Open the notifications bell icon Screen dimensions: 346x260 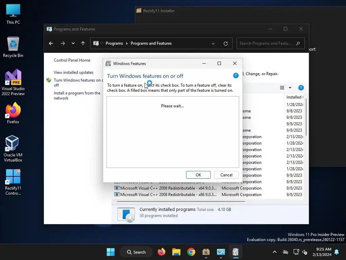coord(337,252)
